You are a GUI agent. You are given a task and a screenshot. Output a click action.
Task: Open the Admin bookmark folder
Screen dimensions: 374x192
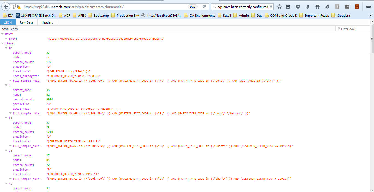point(241,16)
